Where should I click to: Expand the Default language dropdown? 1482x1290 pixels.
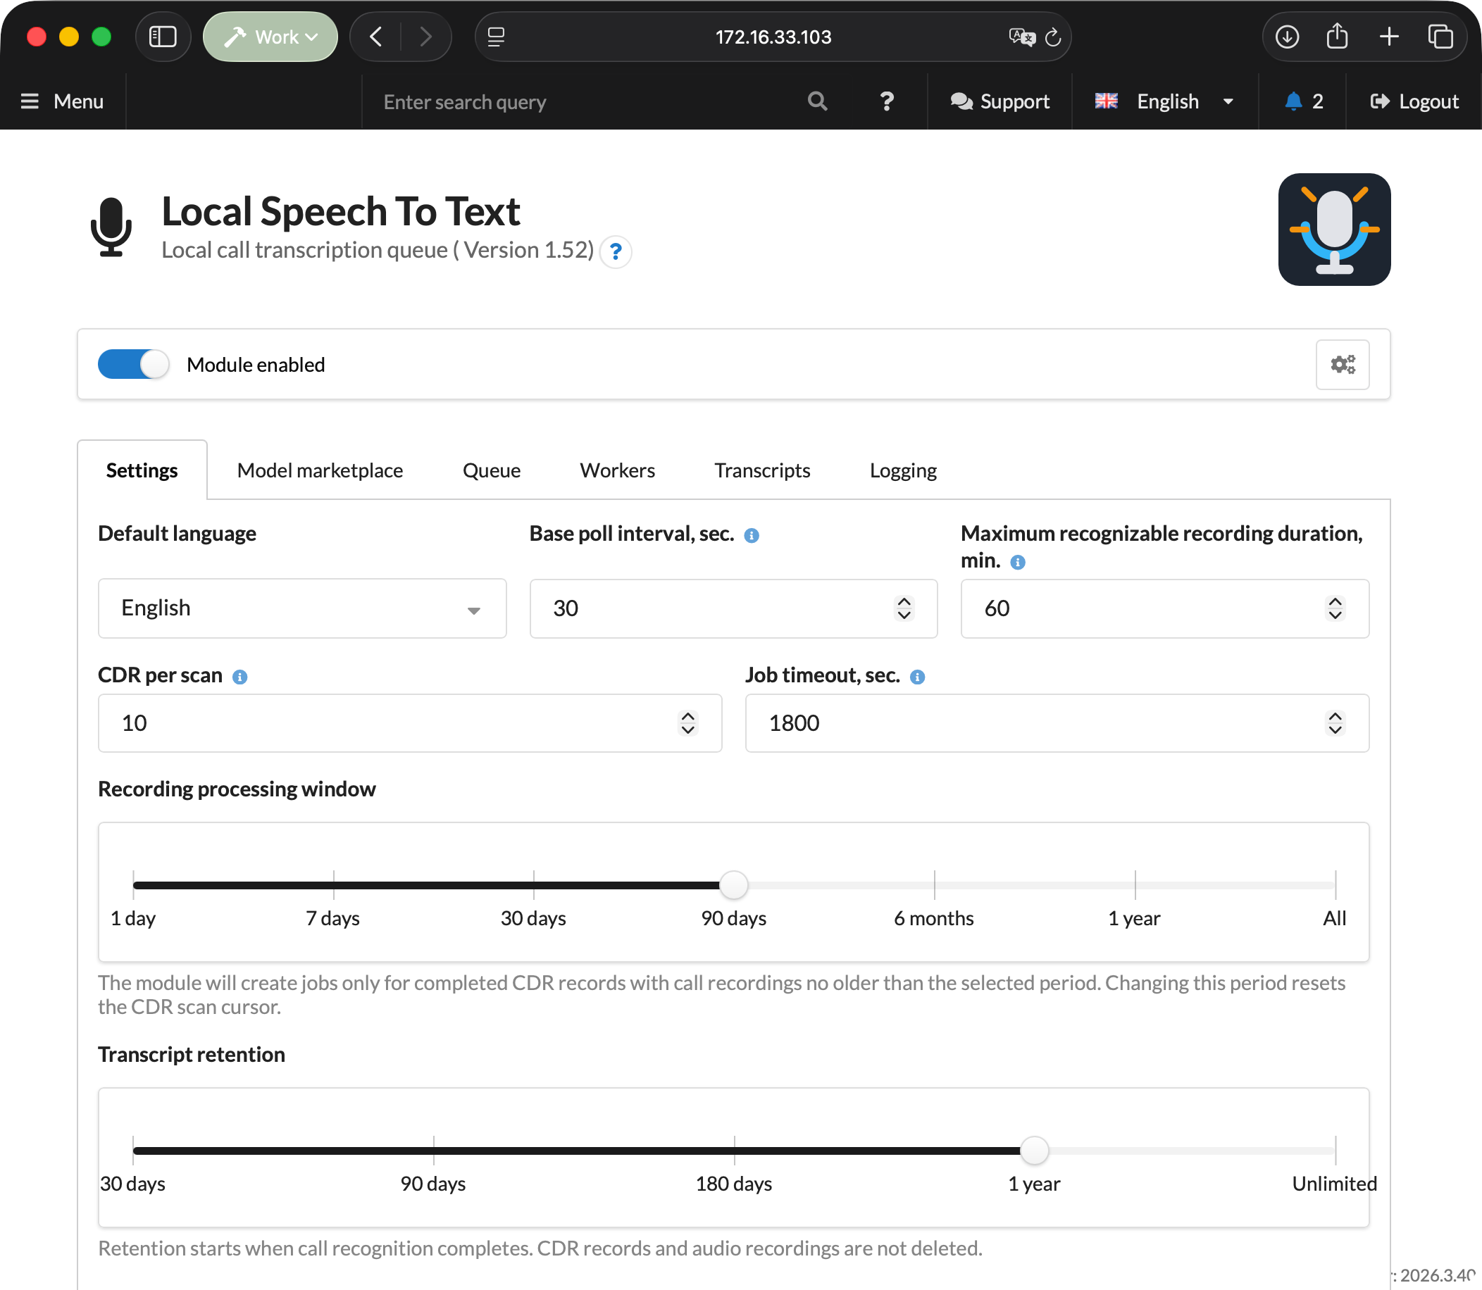[x=301, y=608]
